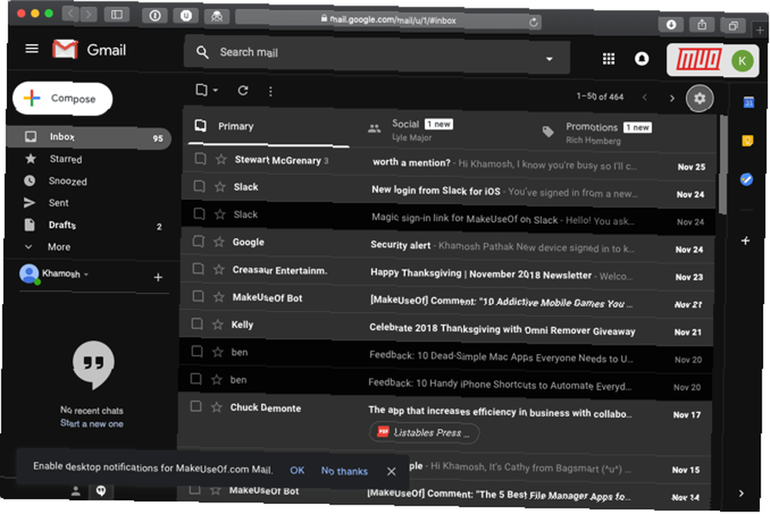
Task: Open the Google apps grid
Action: [x=608, y=59]
